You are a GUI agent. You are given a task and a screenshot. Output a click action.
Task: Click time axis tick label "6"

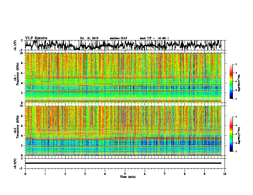pyautogui.click(x=145, y=174)
